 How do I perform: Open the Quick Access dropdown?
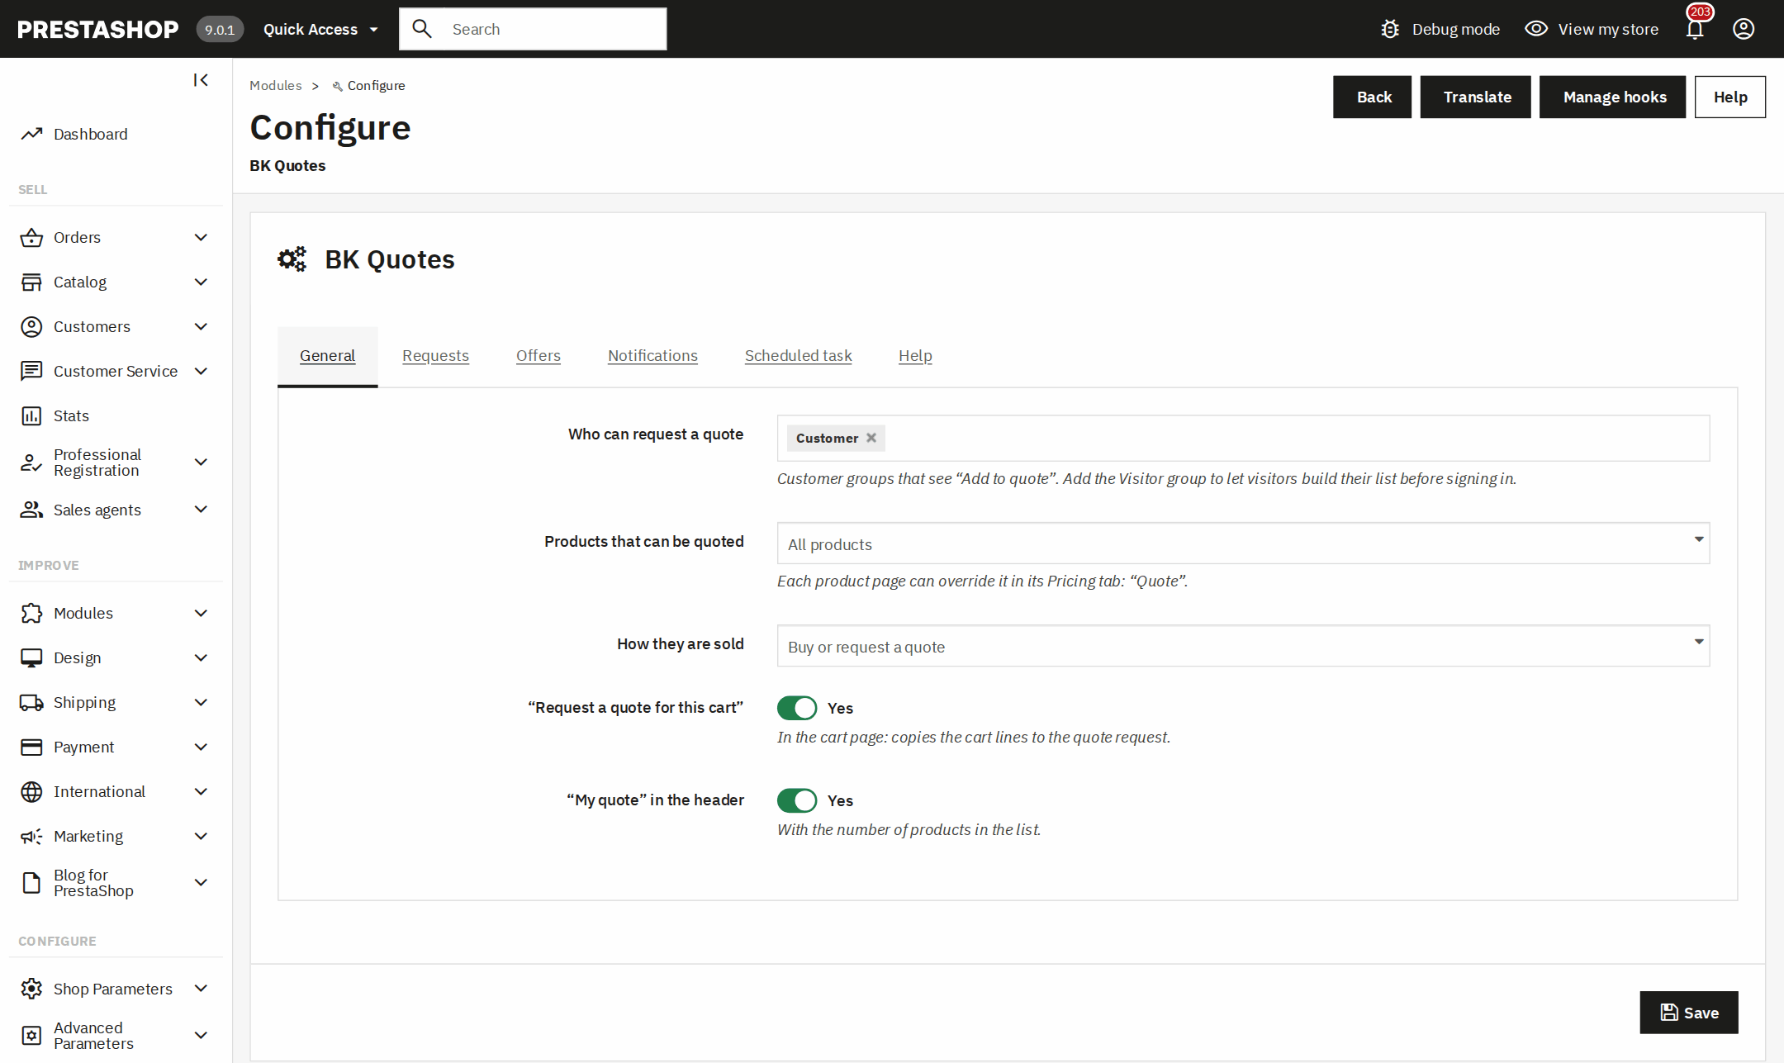[x=320, y=29]
